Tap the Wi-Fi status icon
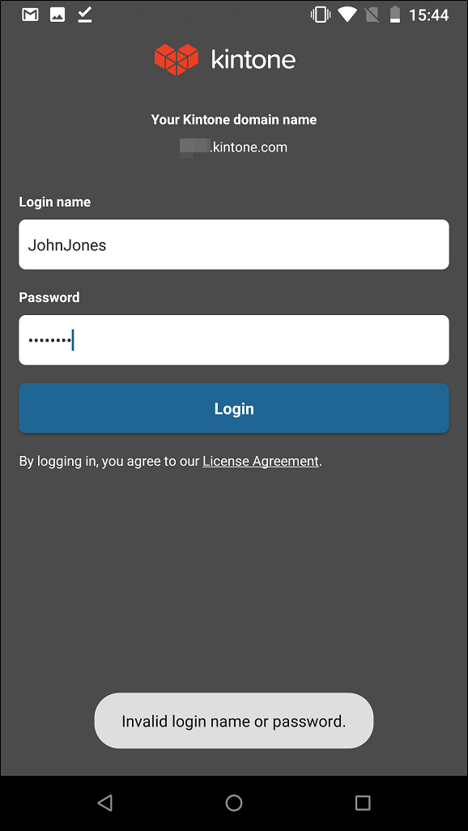This screenshot has width=468, height=831. point(347,14)
